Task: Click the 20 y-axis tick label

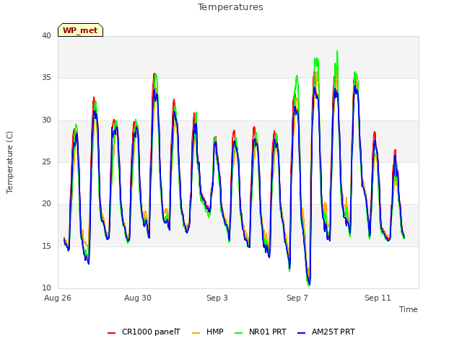Action: click(46, 203)
